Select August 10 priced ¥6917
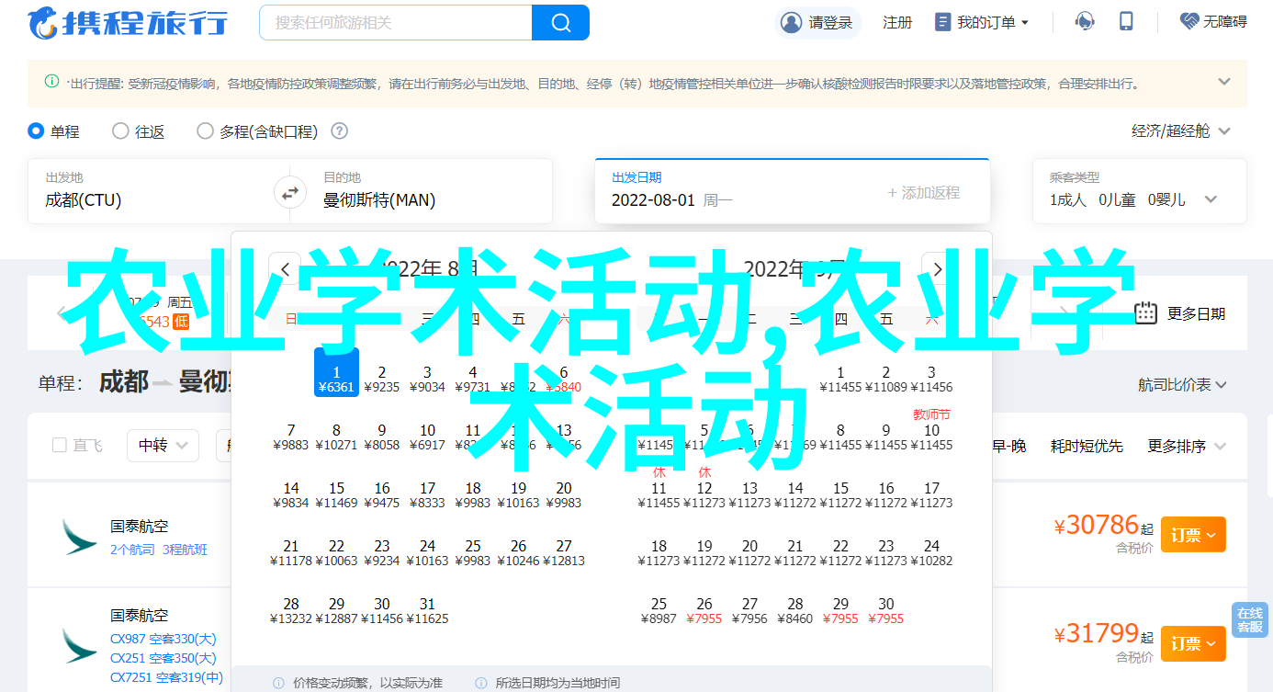The image size is (1273, 692). tap(427, 437)
